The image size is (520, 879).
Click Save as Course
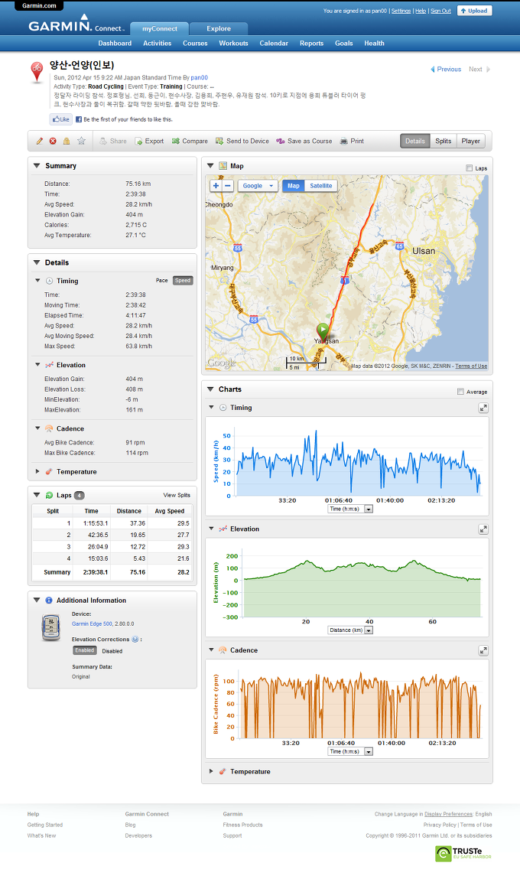[304, 142]
